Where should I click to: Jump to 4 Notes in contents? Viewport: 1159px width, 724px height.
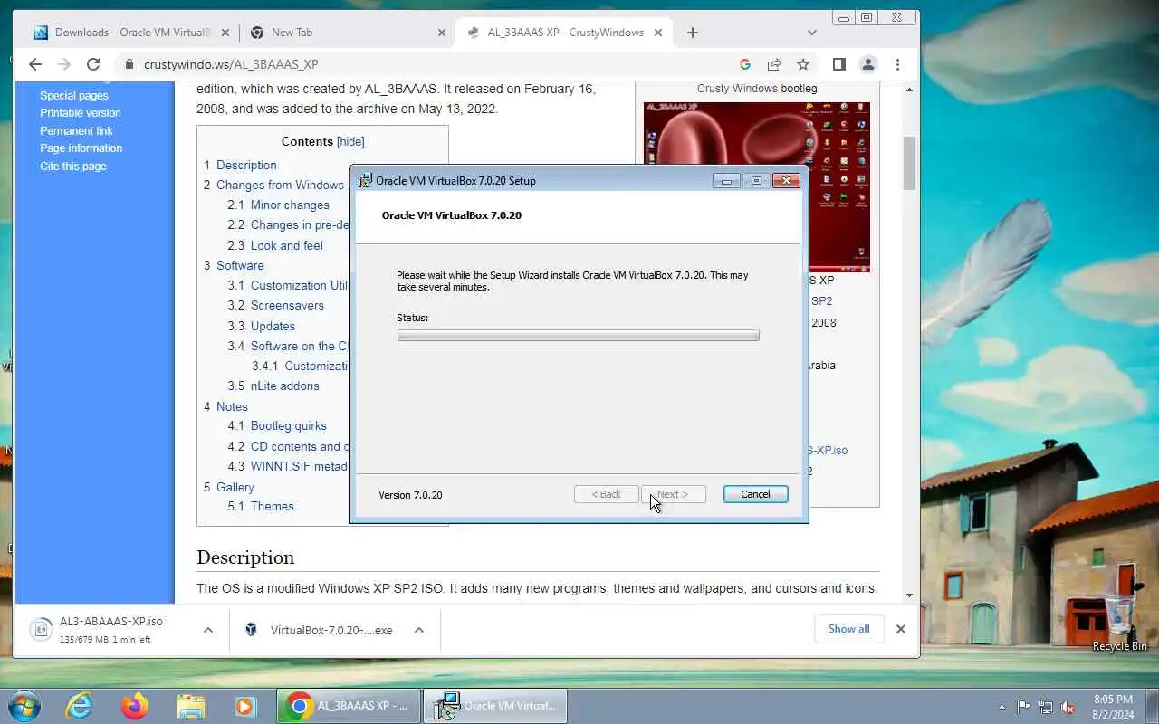coord(225,406)
